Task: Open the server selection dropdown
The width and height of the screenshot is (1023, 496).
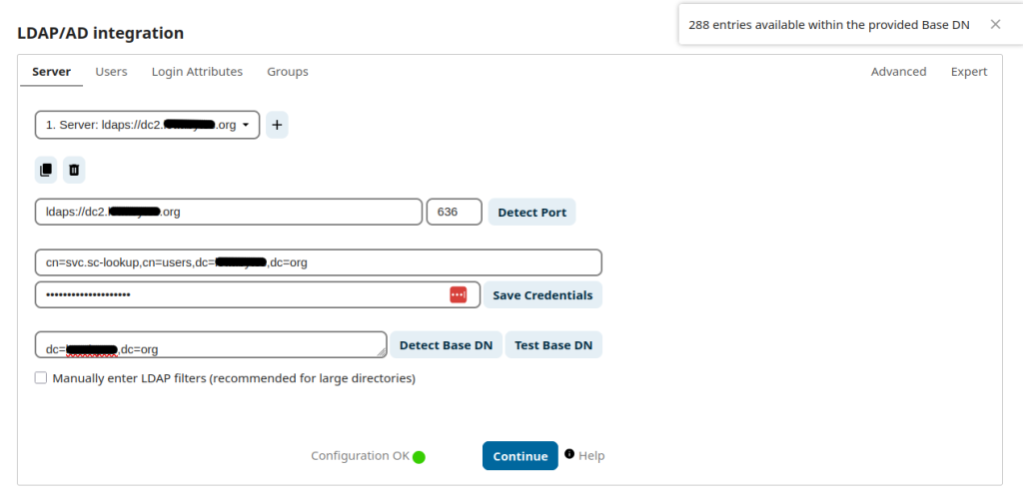Action: (147, 125)
